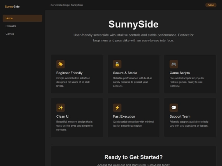Go to the Games sidebar section
The image size is (222, 166).
[x=22, y=34]
